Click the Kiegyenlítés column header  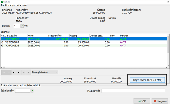[x=58, y=36]
